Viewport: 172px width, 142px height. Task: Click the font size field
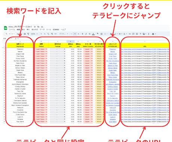(75, 34)
